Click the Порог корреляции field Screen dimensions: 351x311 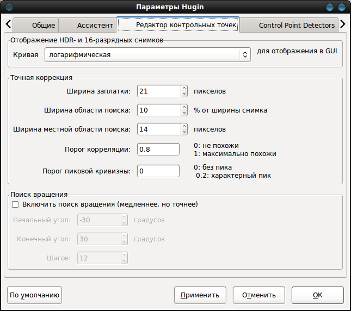coord(158,149)
